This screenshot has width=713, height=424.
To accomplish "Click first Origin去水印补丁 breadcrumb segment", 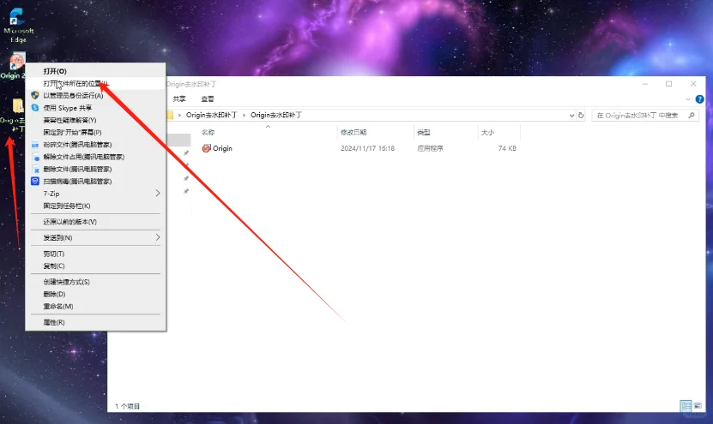I will (x=211, y=116).
